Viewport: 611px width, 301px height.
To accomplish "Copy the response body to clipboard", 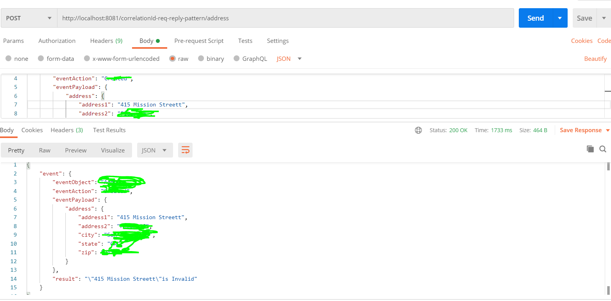I will [590, 149].
